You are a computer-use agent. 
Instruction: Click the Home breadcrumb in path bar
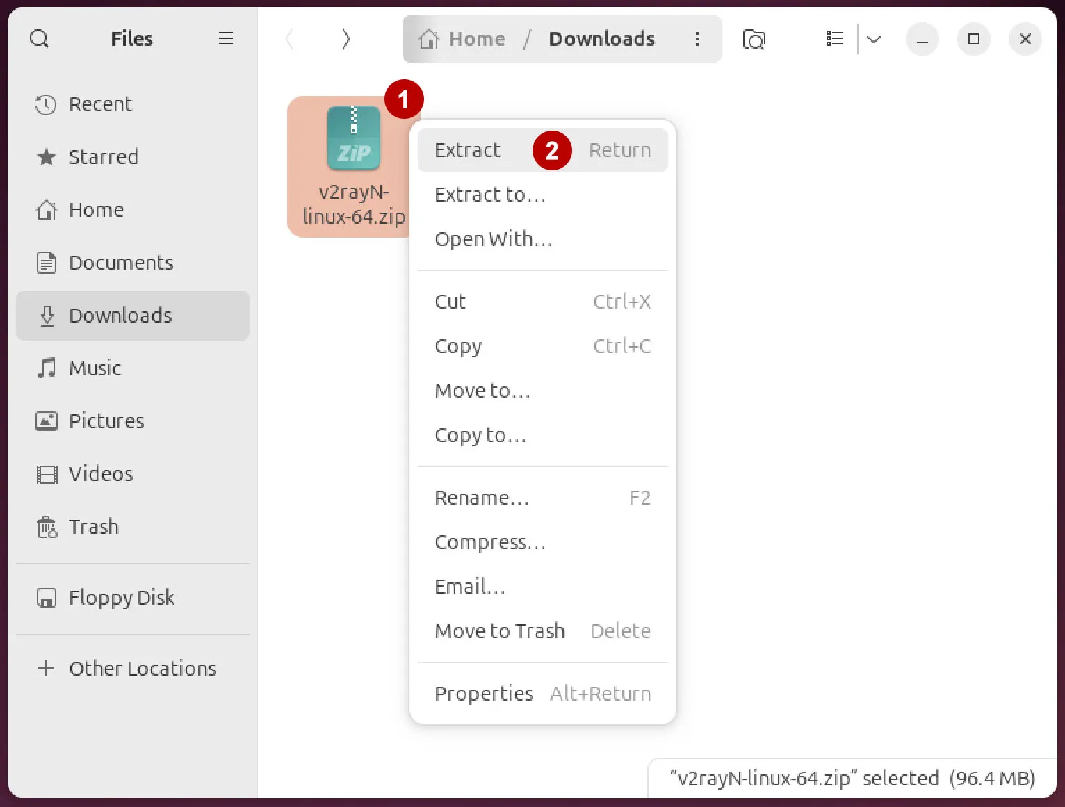(x=462, y=39)
